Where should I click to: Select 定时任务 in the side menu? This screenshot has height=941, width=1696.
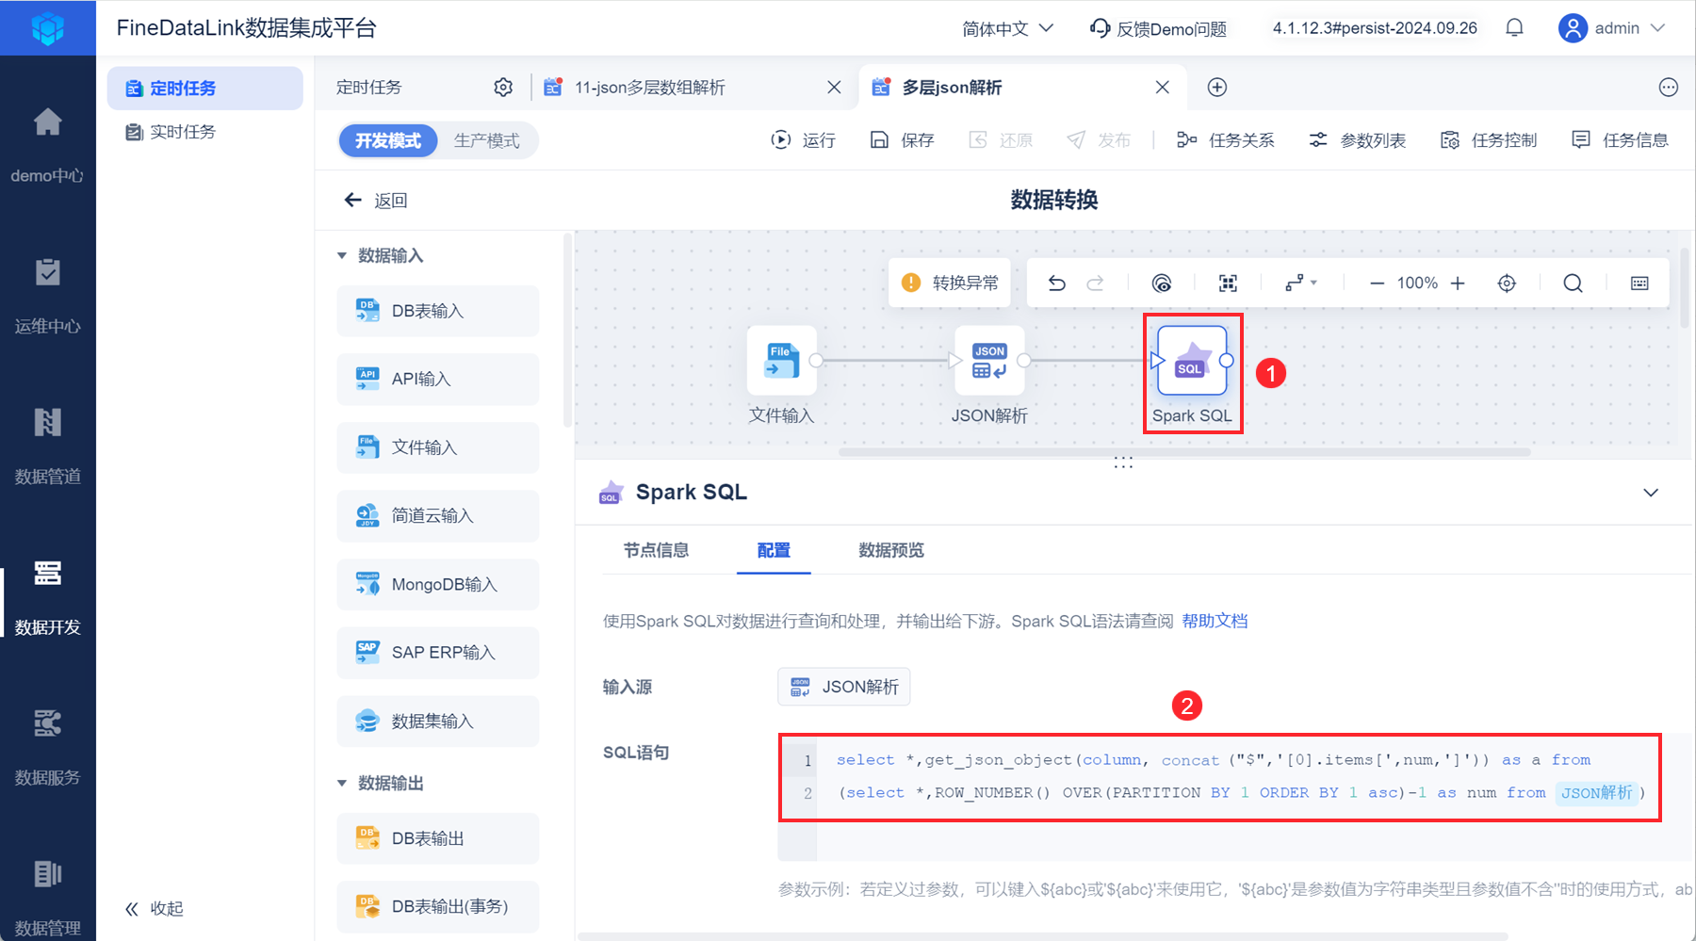[x=205, y=89]
